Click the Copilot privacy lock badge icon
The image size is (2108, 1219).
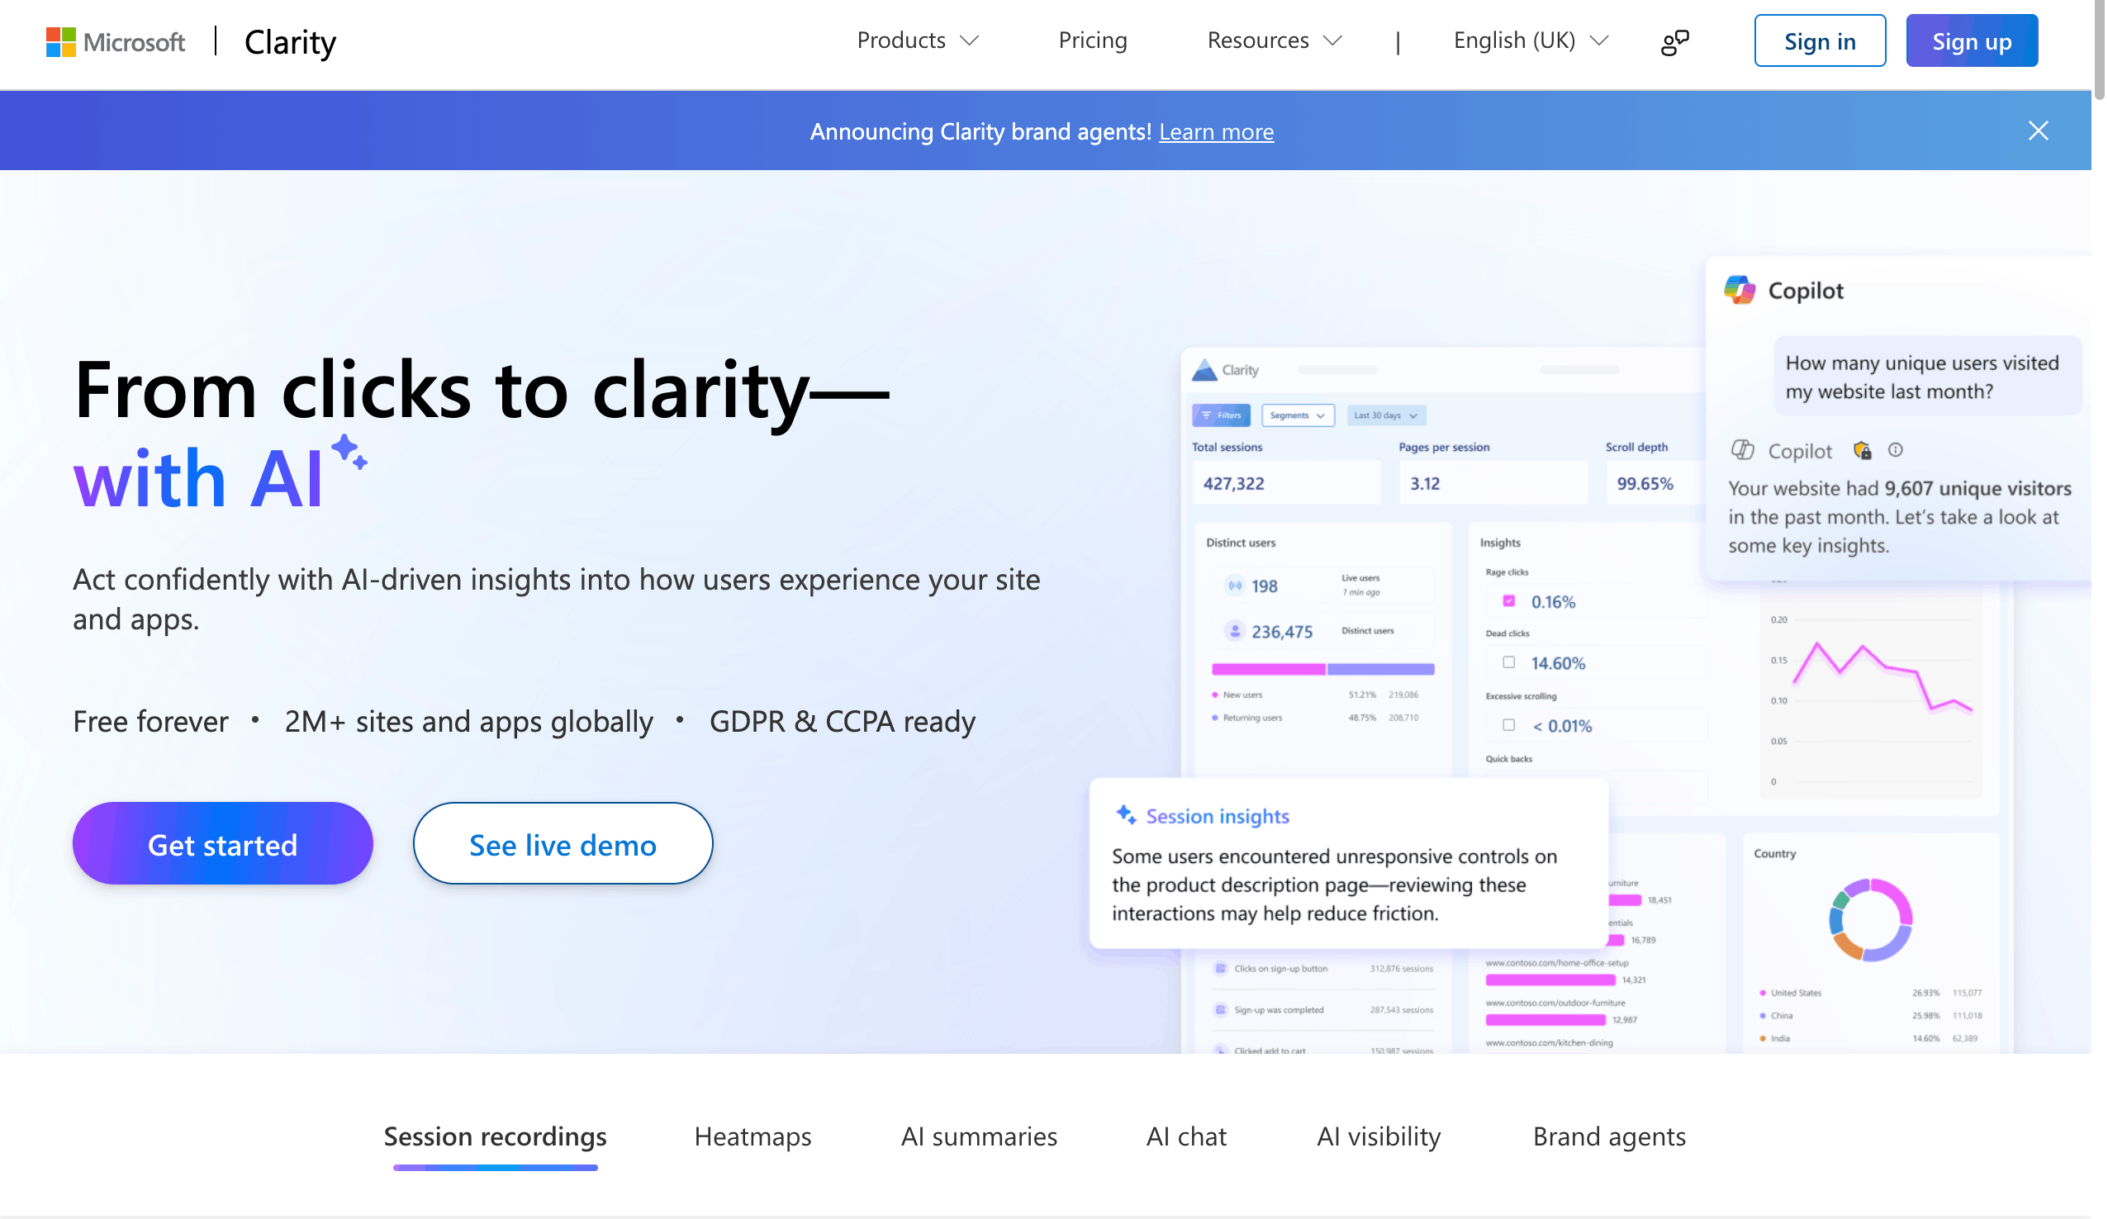click(x=1862, y=451)
